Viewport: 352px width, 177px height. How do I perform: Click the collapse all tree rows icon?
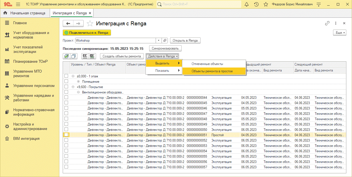[x=92, y=56]
